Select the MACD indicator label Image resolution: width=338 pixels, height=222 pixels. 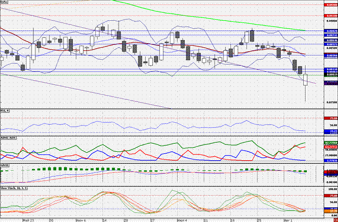click(4, 165)
